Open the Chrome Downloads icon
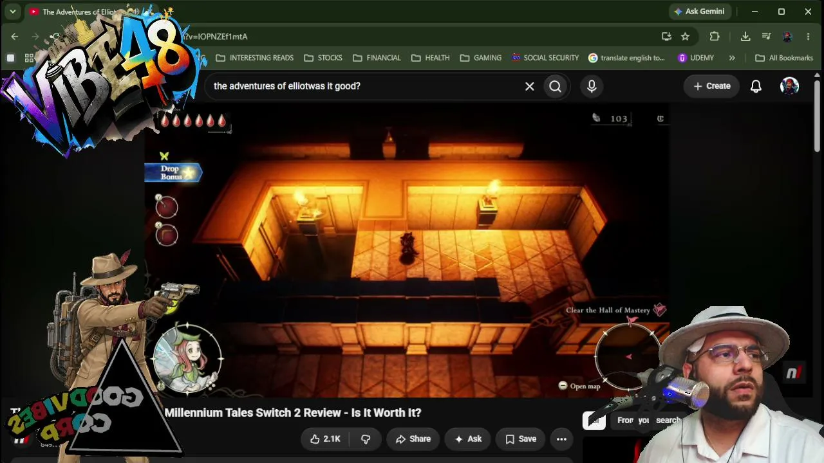Screen dimensions: 824x463 [x=745, y=37]
